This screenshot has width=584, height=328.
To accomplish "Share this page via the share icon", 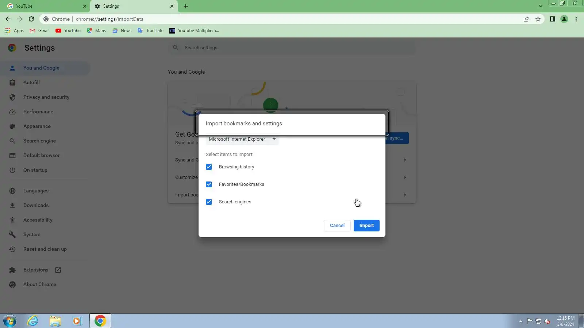I will click(x=526, y=19).
